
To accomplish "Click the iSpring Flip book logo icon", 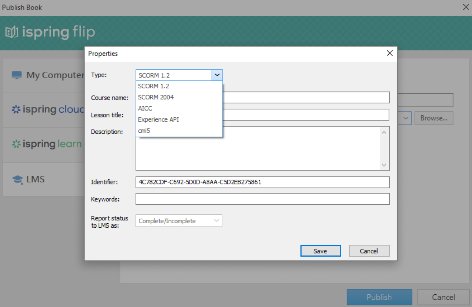I will click(12, 32).
